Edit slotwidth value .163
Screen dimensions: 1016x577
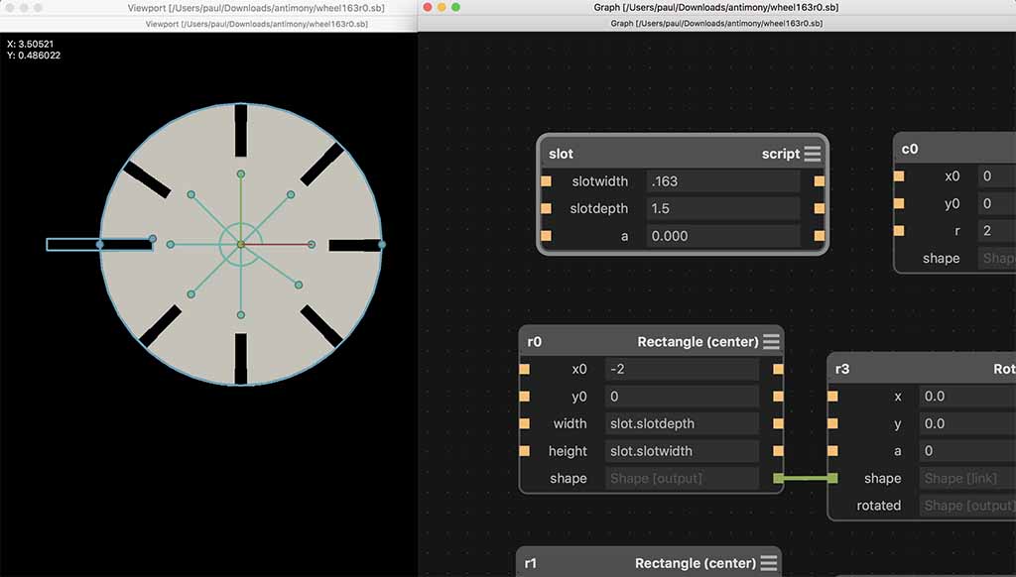723,181
